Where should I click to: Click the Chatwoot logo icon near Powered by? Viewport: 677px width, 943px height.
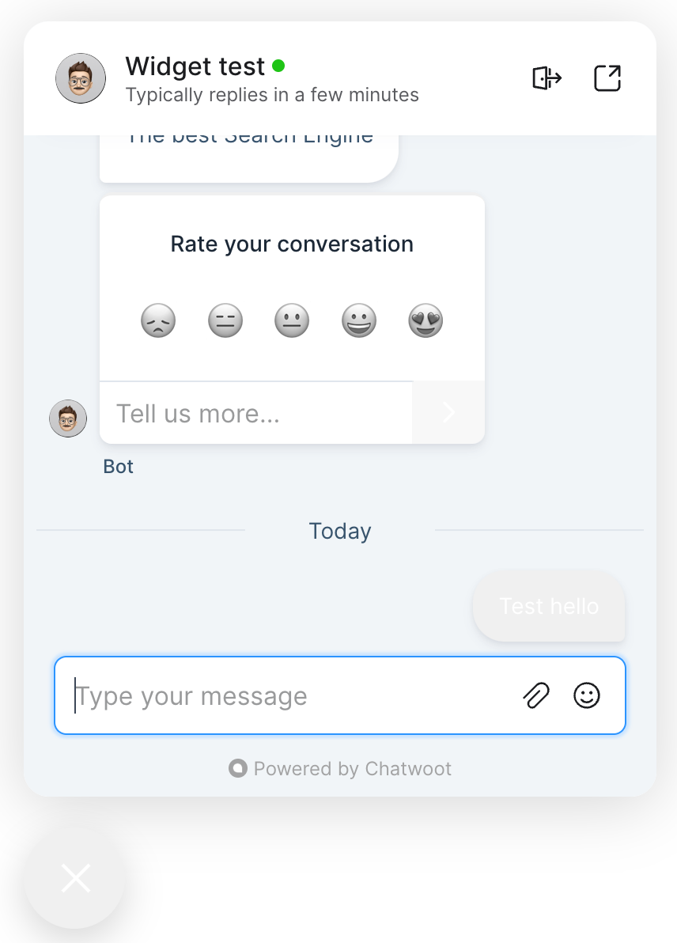[236, 768]
